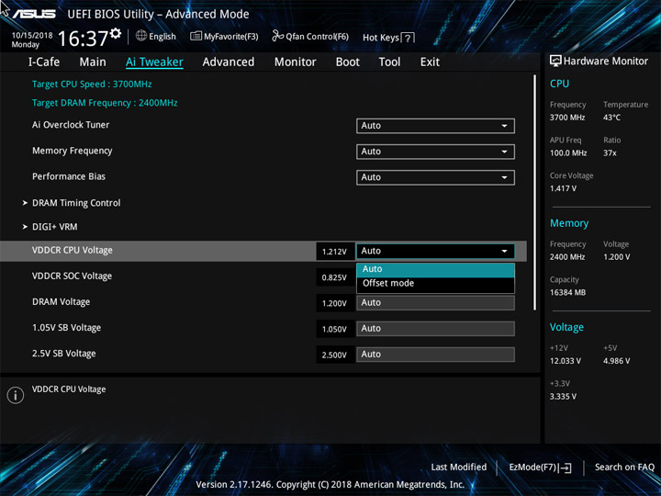Click the settings gear next to the clock
This screenshot has width=661, height=496.
point(116,33)
